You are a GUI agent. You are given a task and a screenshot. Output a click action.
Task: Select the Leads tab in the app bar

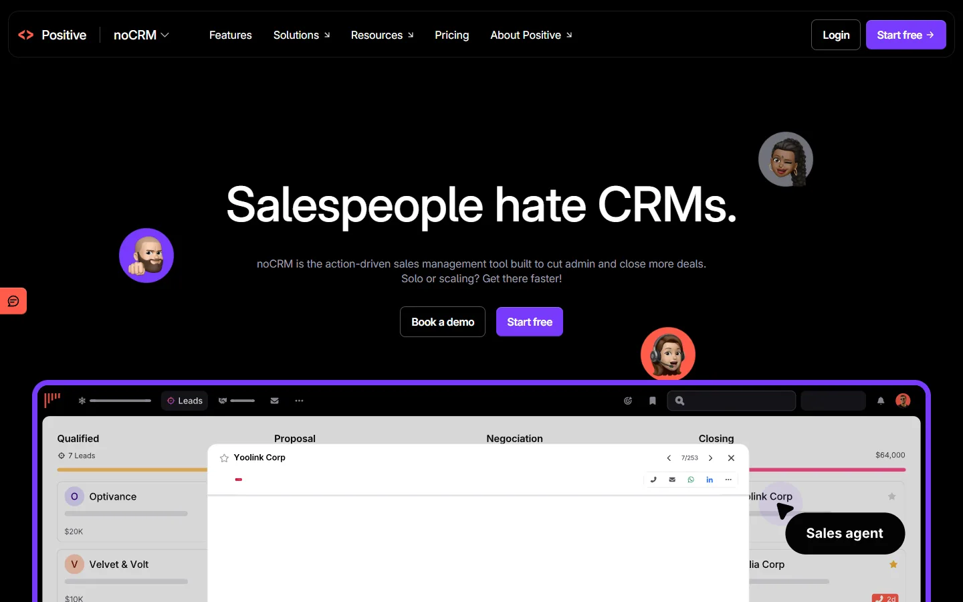tap(185, 401)
